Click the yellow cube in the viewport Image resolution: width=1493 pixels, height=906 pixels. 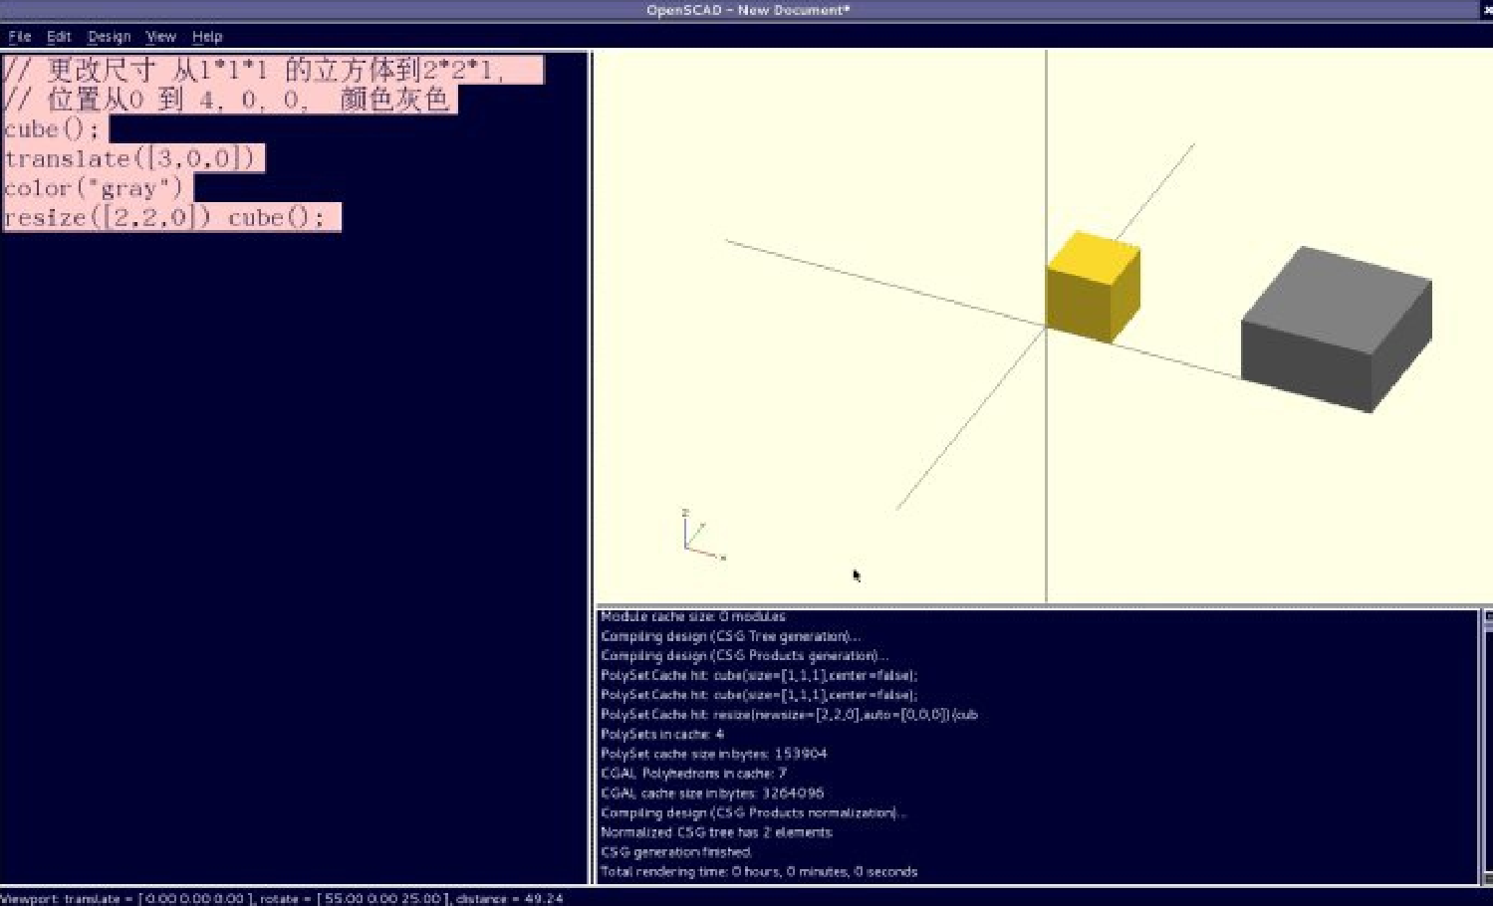1092,288
